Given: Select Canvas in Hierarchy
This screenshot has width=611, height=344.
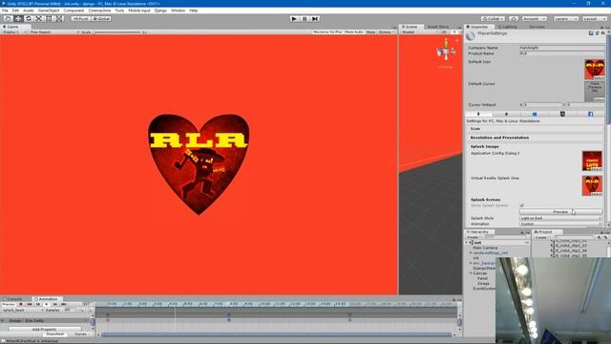Looking at the screenshot, I should pyautogui.click(x=479, y=273).
